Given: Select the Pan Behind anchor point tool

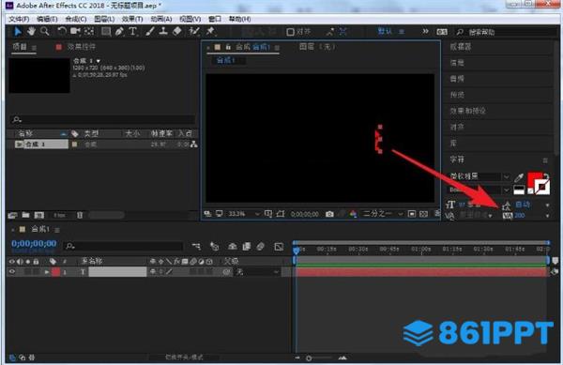Looking at the screenshot, I should pyautogui.click(x=89, y=32).
